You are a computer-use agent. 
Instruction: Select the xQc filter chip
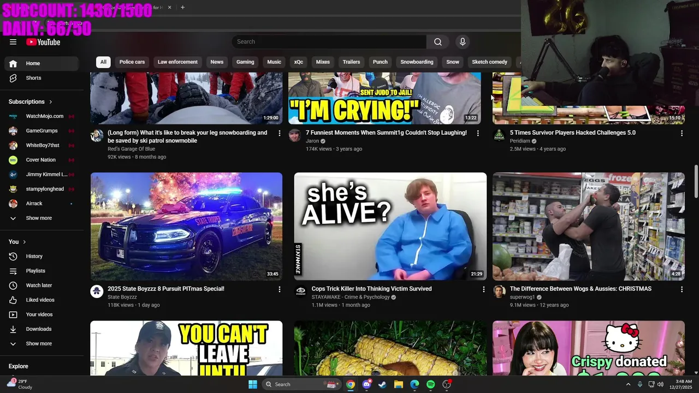(299, 62)
